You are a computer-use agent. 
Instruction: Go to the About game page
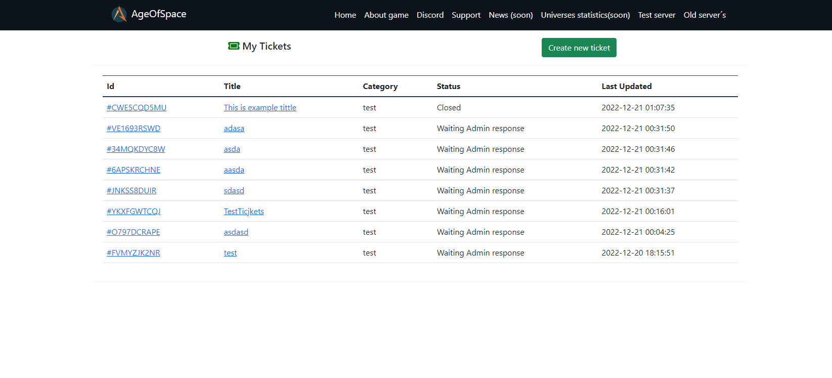click(x=386, y=15)
